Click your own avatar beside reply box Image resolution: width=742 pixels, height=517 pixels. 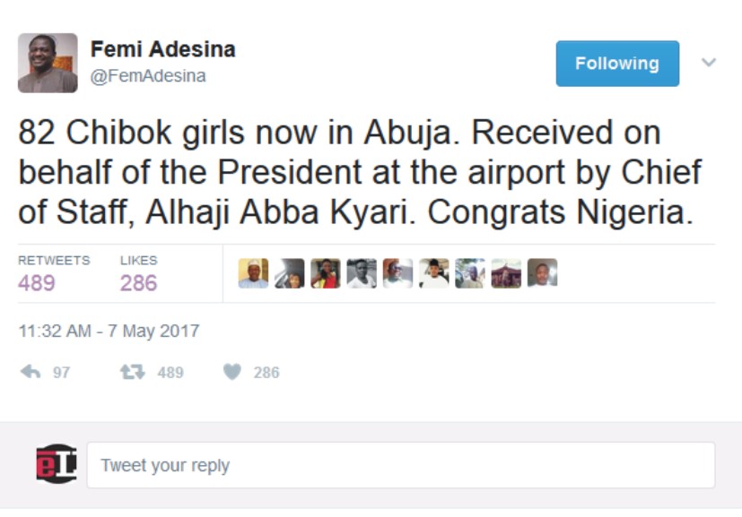click(56, 464)
